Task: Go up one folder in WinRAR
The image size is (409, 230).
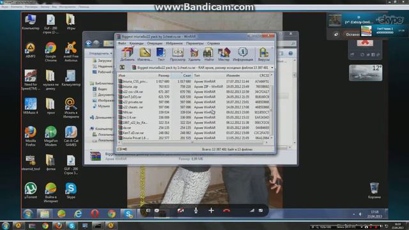Action: click(x=122, y=68)
